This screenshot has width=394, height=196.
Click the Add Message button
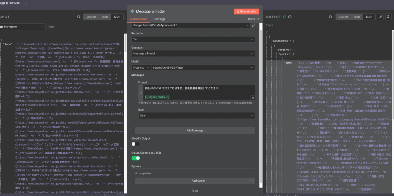[x=195, y=131]
